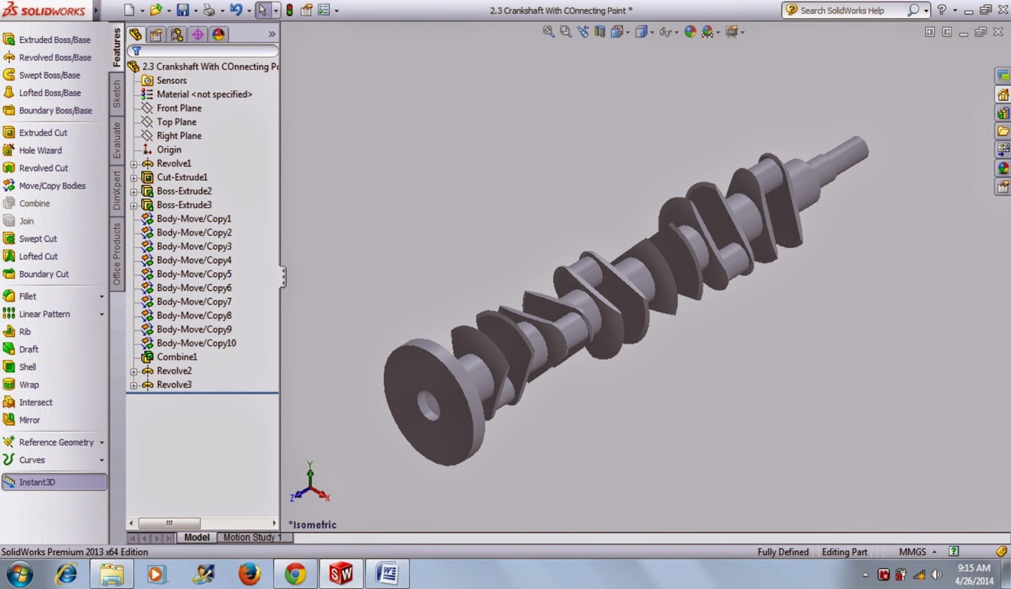Click the FeatureManager filter search box
The height and width of the screenshot is (589, 1011).
pyautogui.click(x=205, y=51)
